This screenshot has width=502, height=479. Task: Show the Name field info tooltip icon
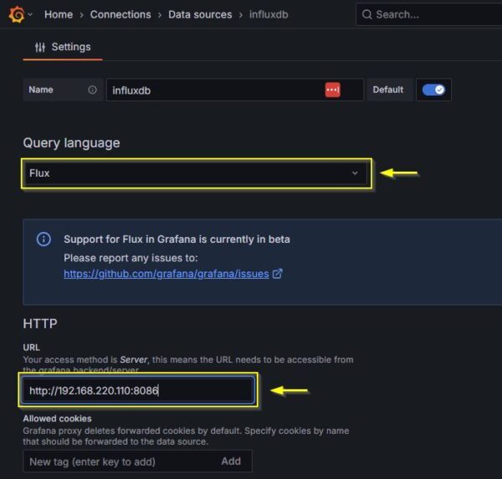pyautogui.click(x=92, y=90)
